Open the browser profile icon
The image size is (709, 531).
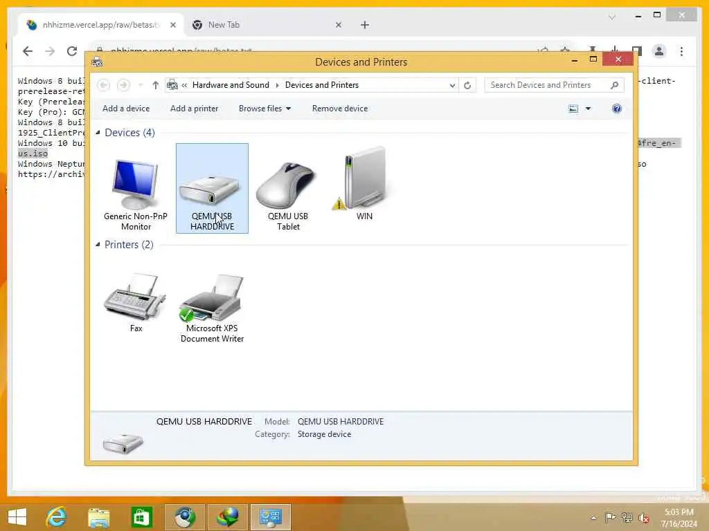659,51
